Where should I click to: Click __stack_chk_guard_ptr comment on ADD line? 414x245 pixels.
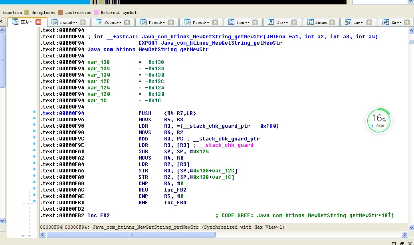click(226, 139)
